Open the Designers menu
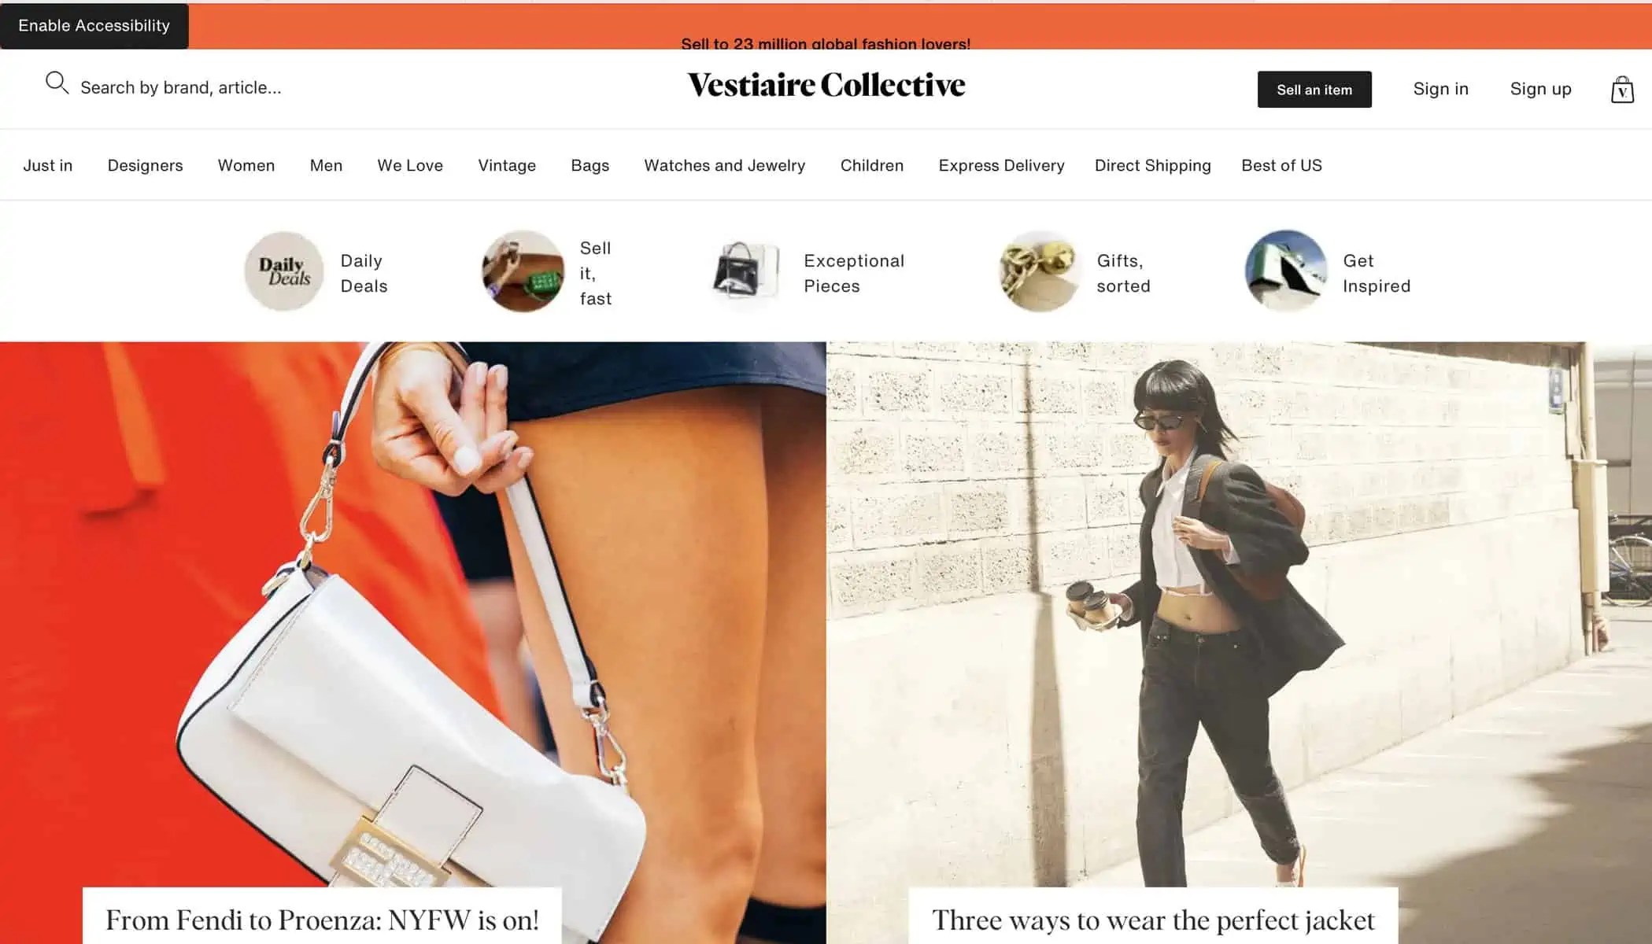Image resolution: width=1652 pixels, height=944 pixels. [x=146, y=165]
